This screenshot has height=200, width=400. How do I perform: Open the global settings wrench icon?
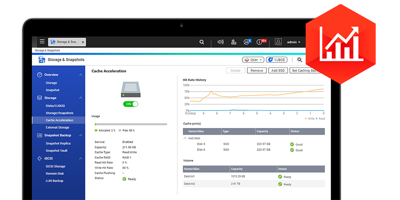coord(300,60)
